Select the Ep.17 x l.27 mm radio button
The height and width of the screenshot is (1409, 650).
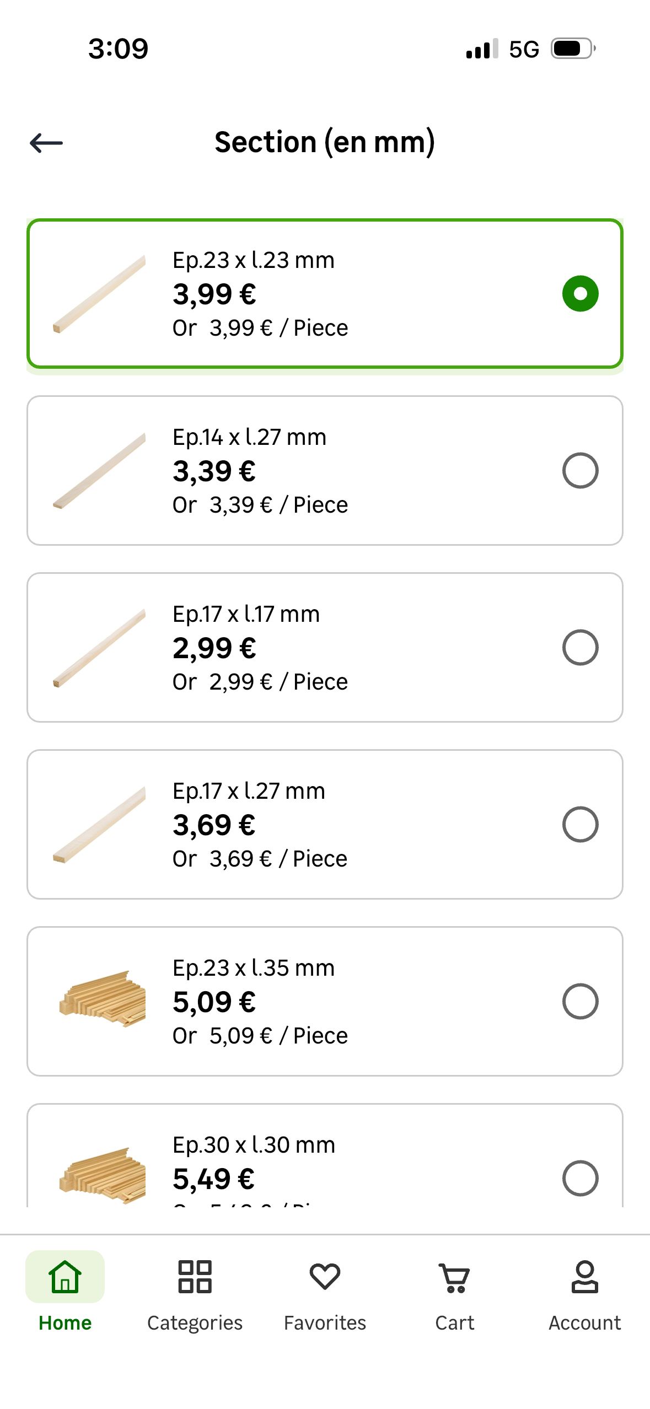pos(580,824)
